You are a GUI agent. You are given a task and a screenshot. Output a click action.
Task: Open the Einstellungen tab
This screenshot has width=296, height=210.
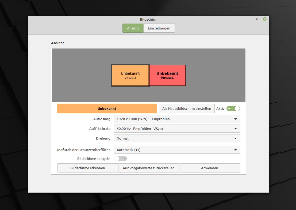pyautogui.click(x=159, y=28)
